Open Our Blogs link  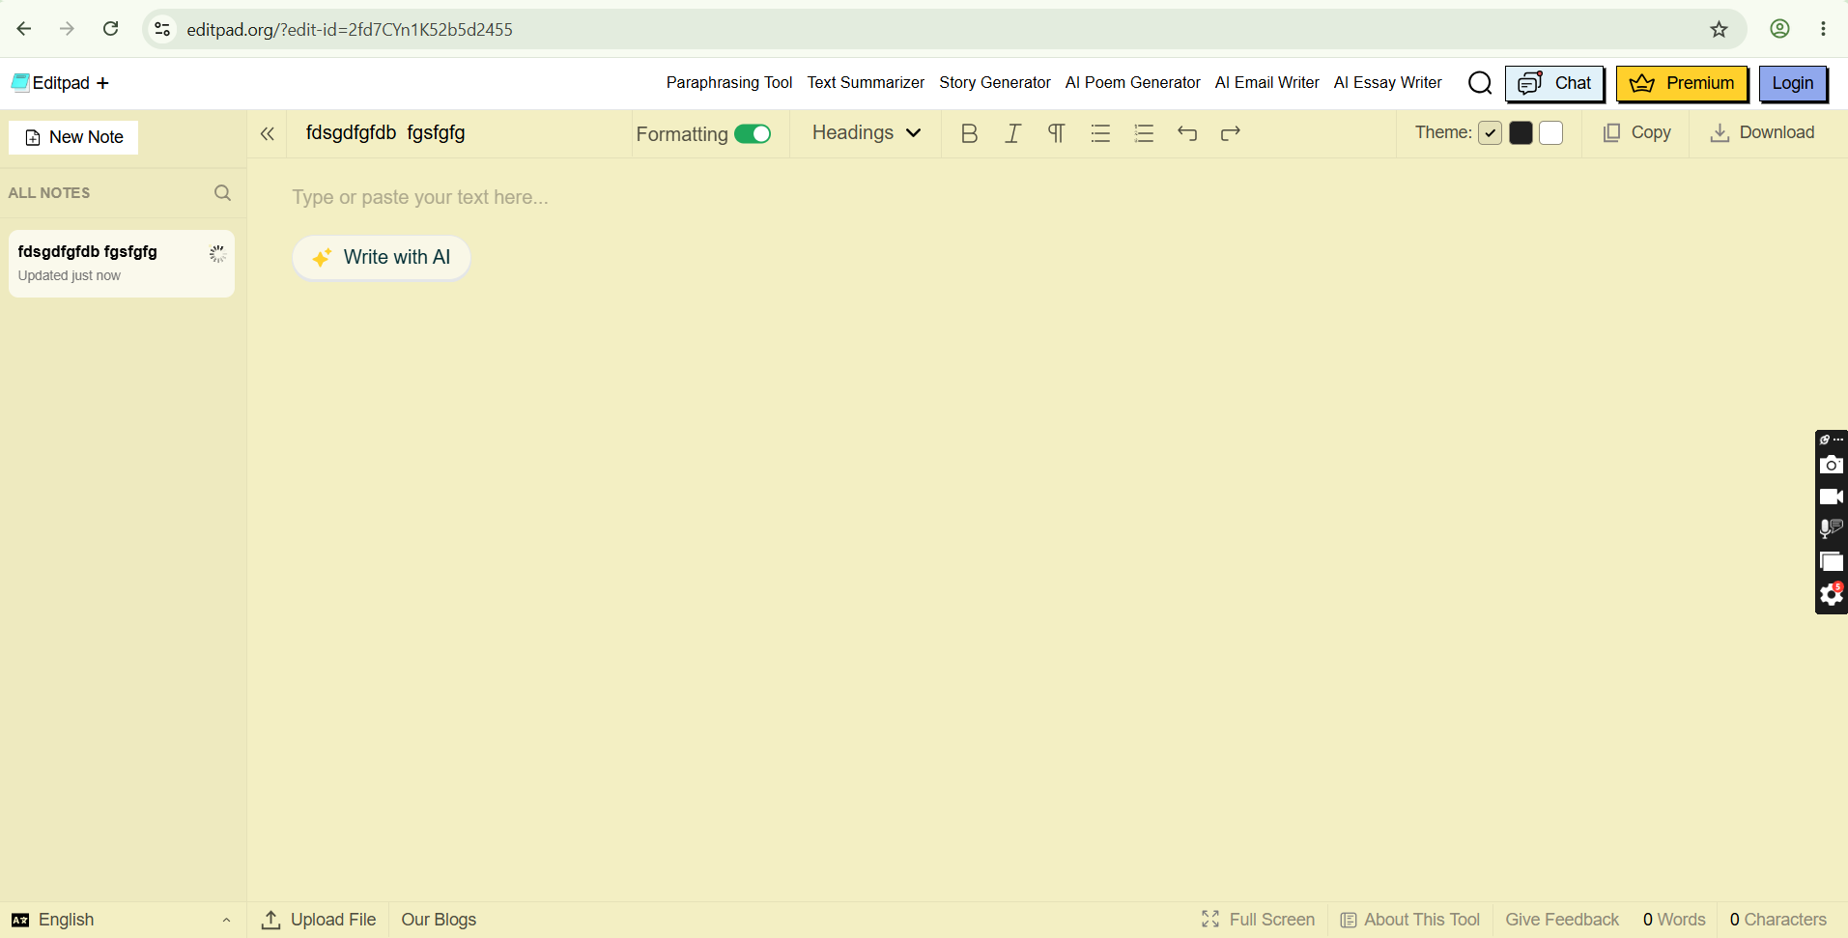439,920
